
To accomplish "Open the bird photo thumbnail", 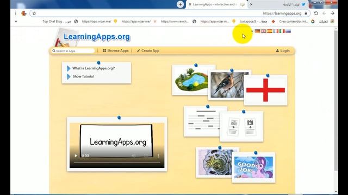I will pyautogui.click(x=226, y=85).
